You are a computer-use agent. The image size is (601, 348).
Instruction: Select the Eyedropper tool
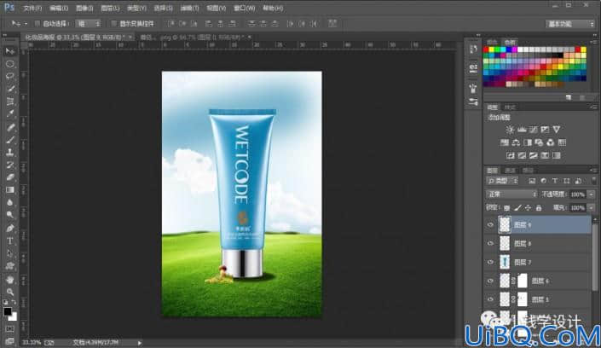tap(10, 114)
